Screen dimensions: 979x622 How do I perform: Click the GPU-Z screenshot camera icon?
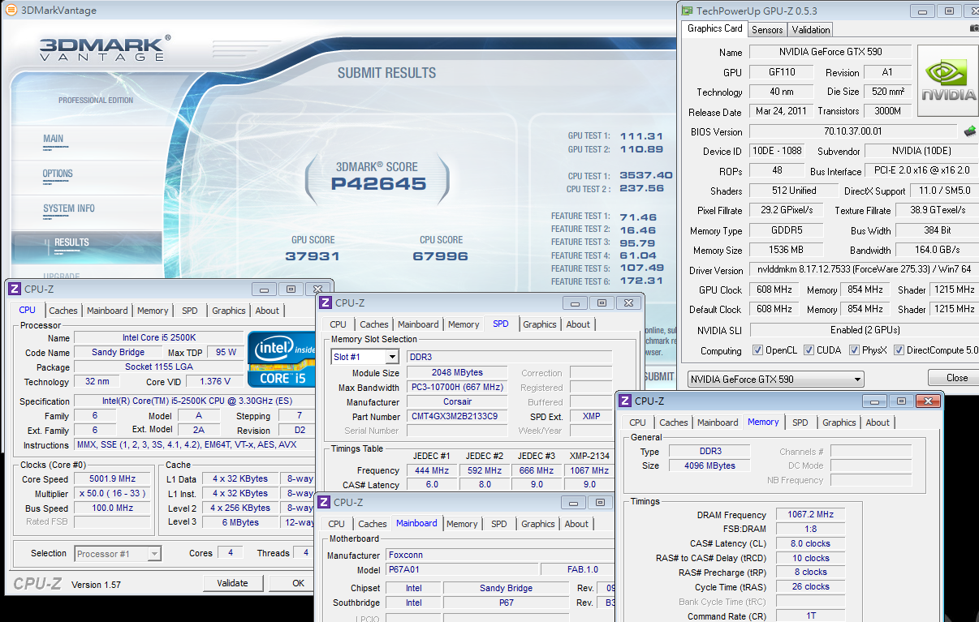pos(973,29)
